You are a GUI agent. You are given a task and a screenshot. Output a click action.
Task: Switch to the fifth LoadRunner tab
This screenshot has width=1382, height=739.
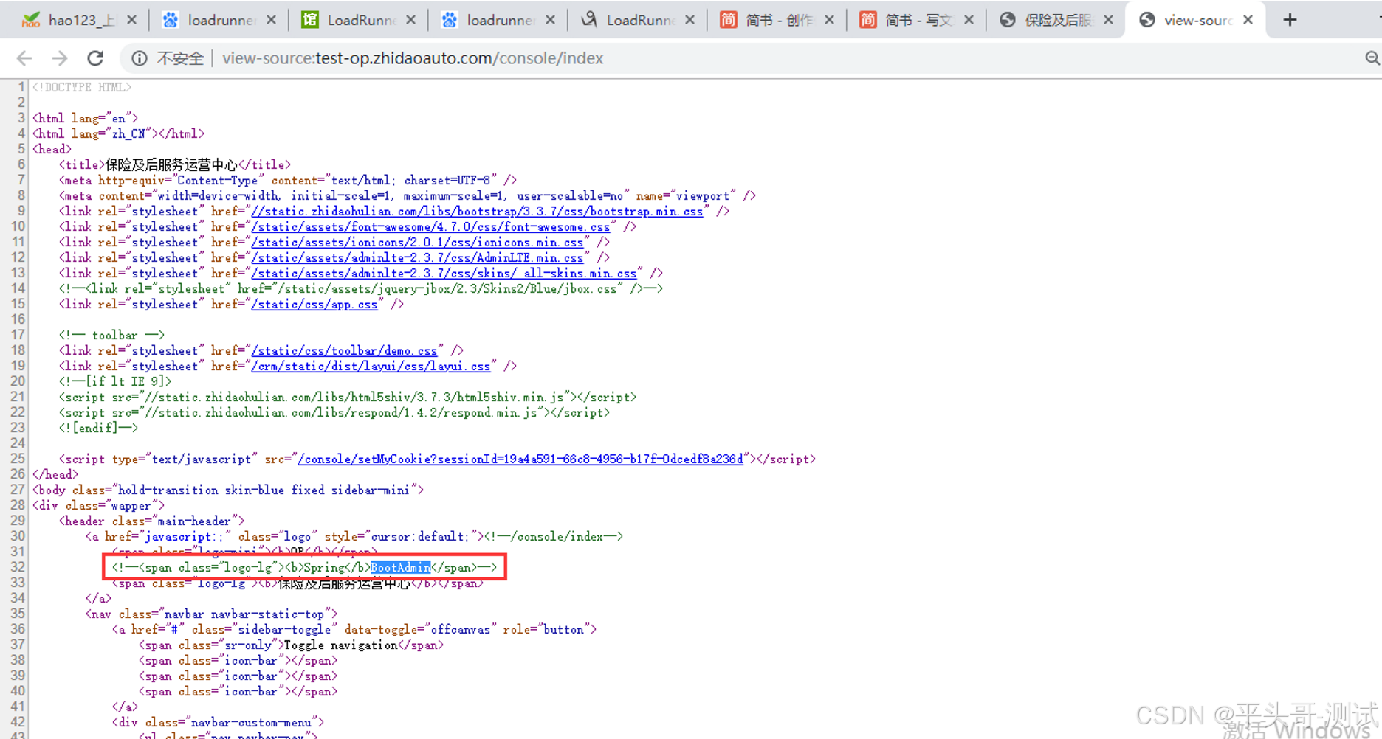click(639, 20)
